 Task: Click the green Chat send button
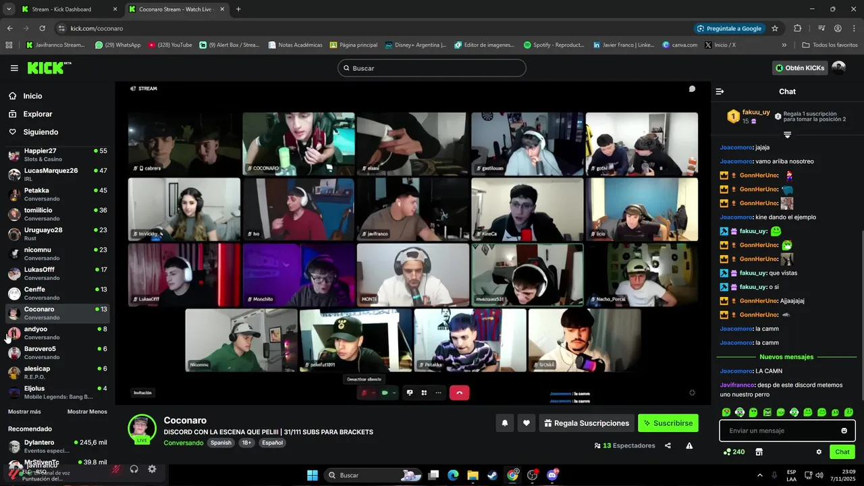point(842,452)
